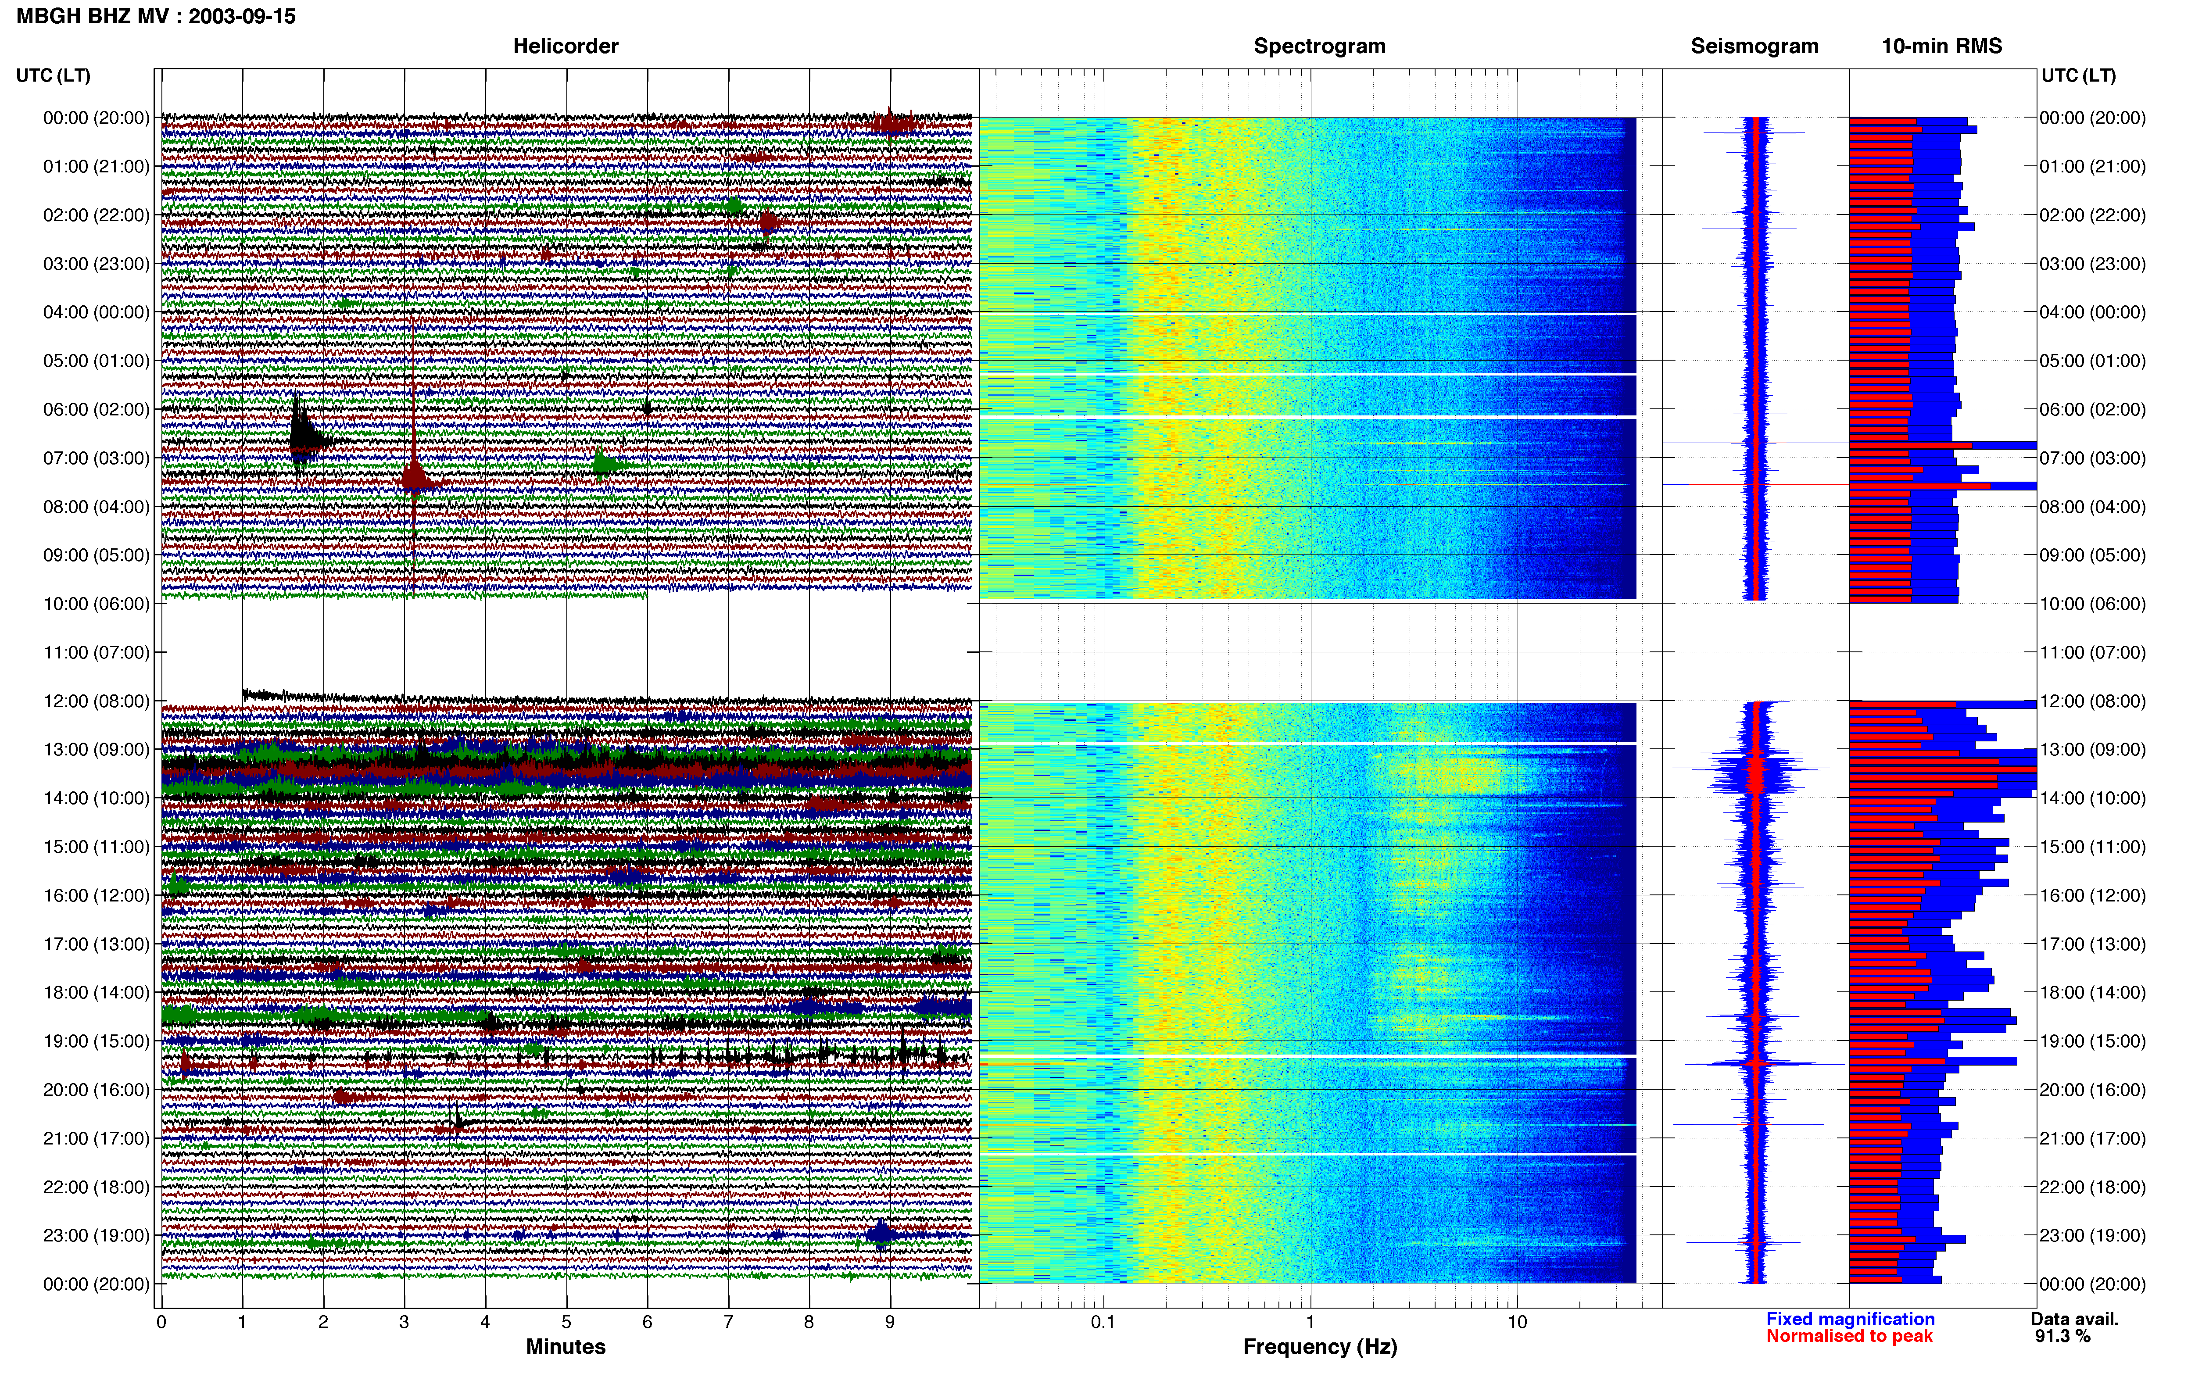Select the 'Helicorder' panel heading
The width and height of the screenshot is (2202, 1377).
tap(566, 46)
